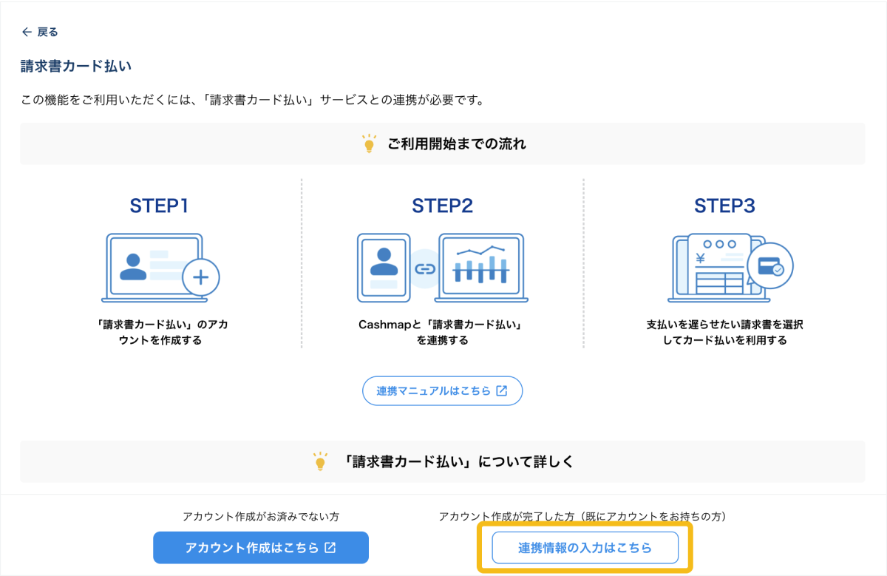Select the STEP3 heading
This screenshot has width=887, height=576.
pyautogui.click(x=724, y=206)
